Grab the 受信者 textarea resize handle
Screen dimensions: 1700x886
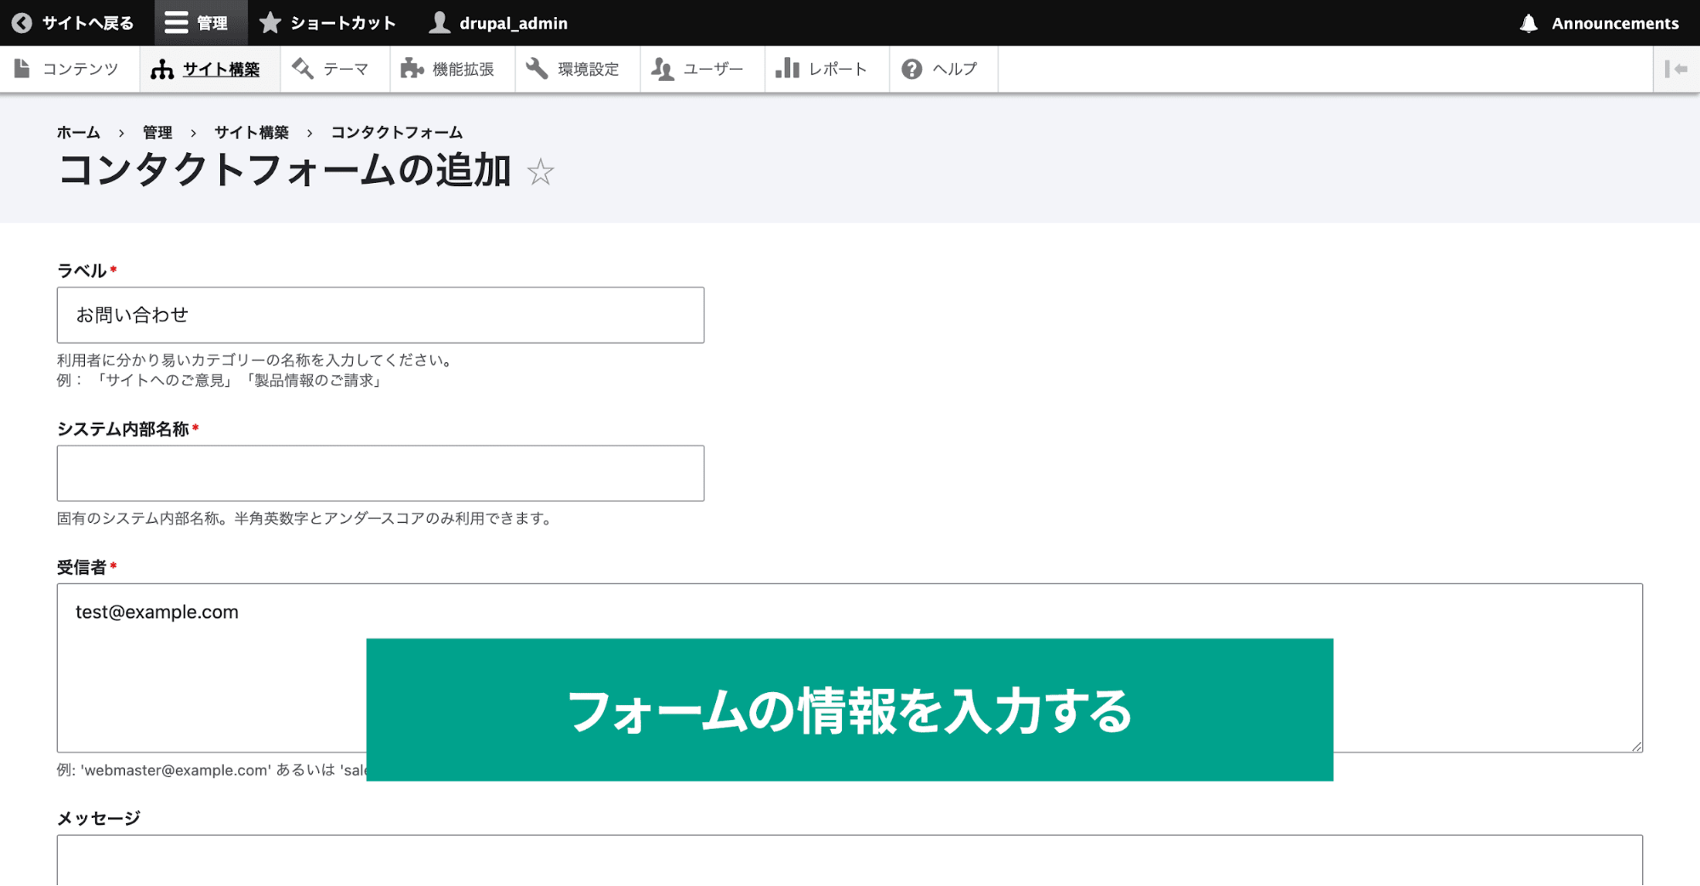1636,746
